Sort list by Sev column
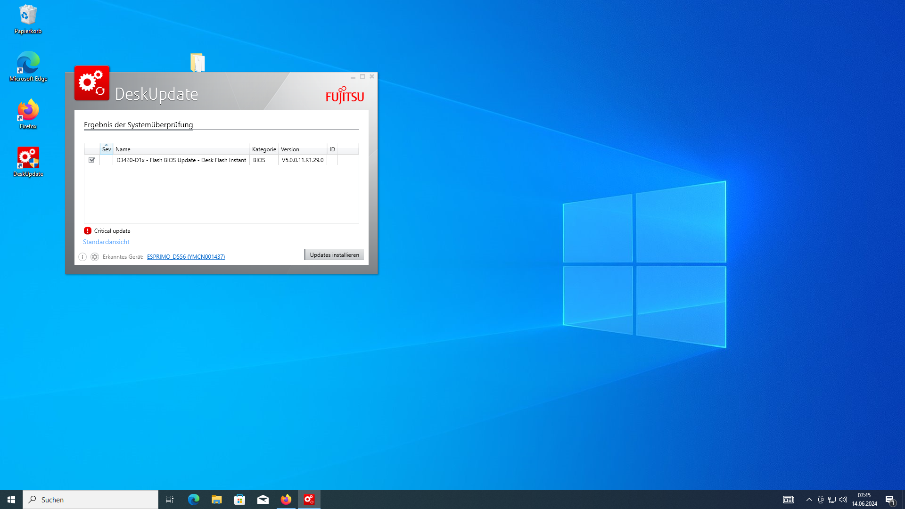 [x=107, y=149]
